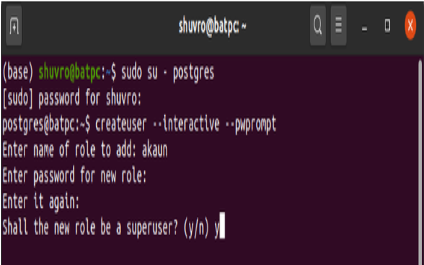
Task: Click the green shuvro@batpc prompt
Action: tap(70, 73)
